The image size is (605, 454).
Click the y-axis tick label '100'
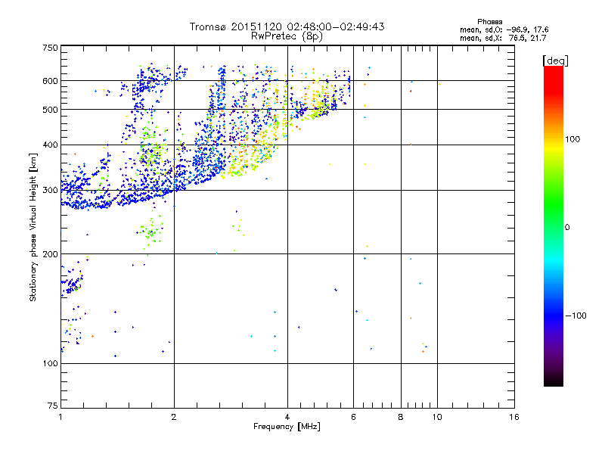(x=50, y=364)
